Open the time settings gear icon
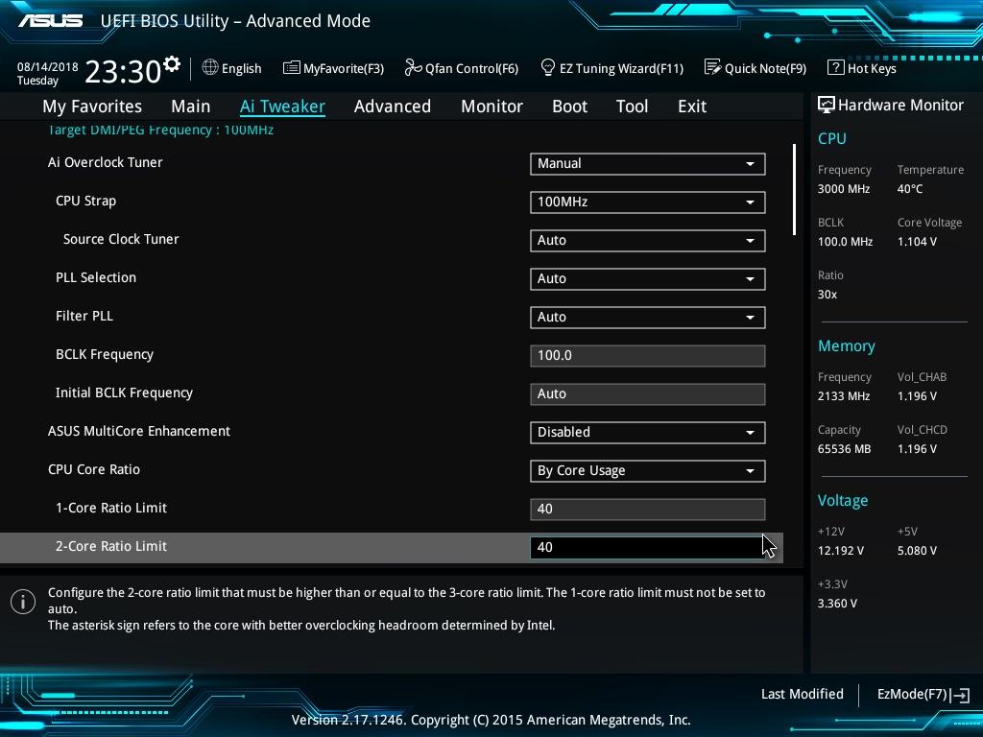Viewport: 983px width, 737px height. [x=172, y=64]
